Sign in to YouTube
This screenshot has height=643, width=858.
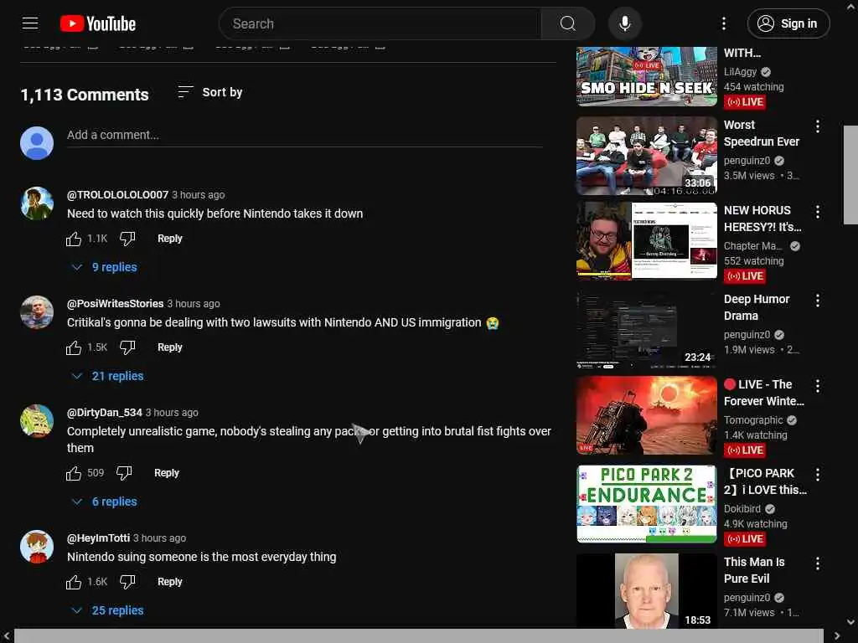coord(788,23)
